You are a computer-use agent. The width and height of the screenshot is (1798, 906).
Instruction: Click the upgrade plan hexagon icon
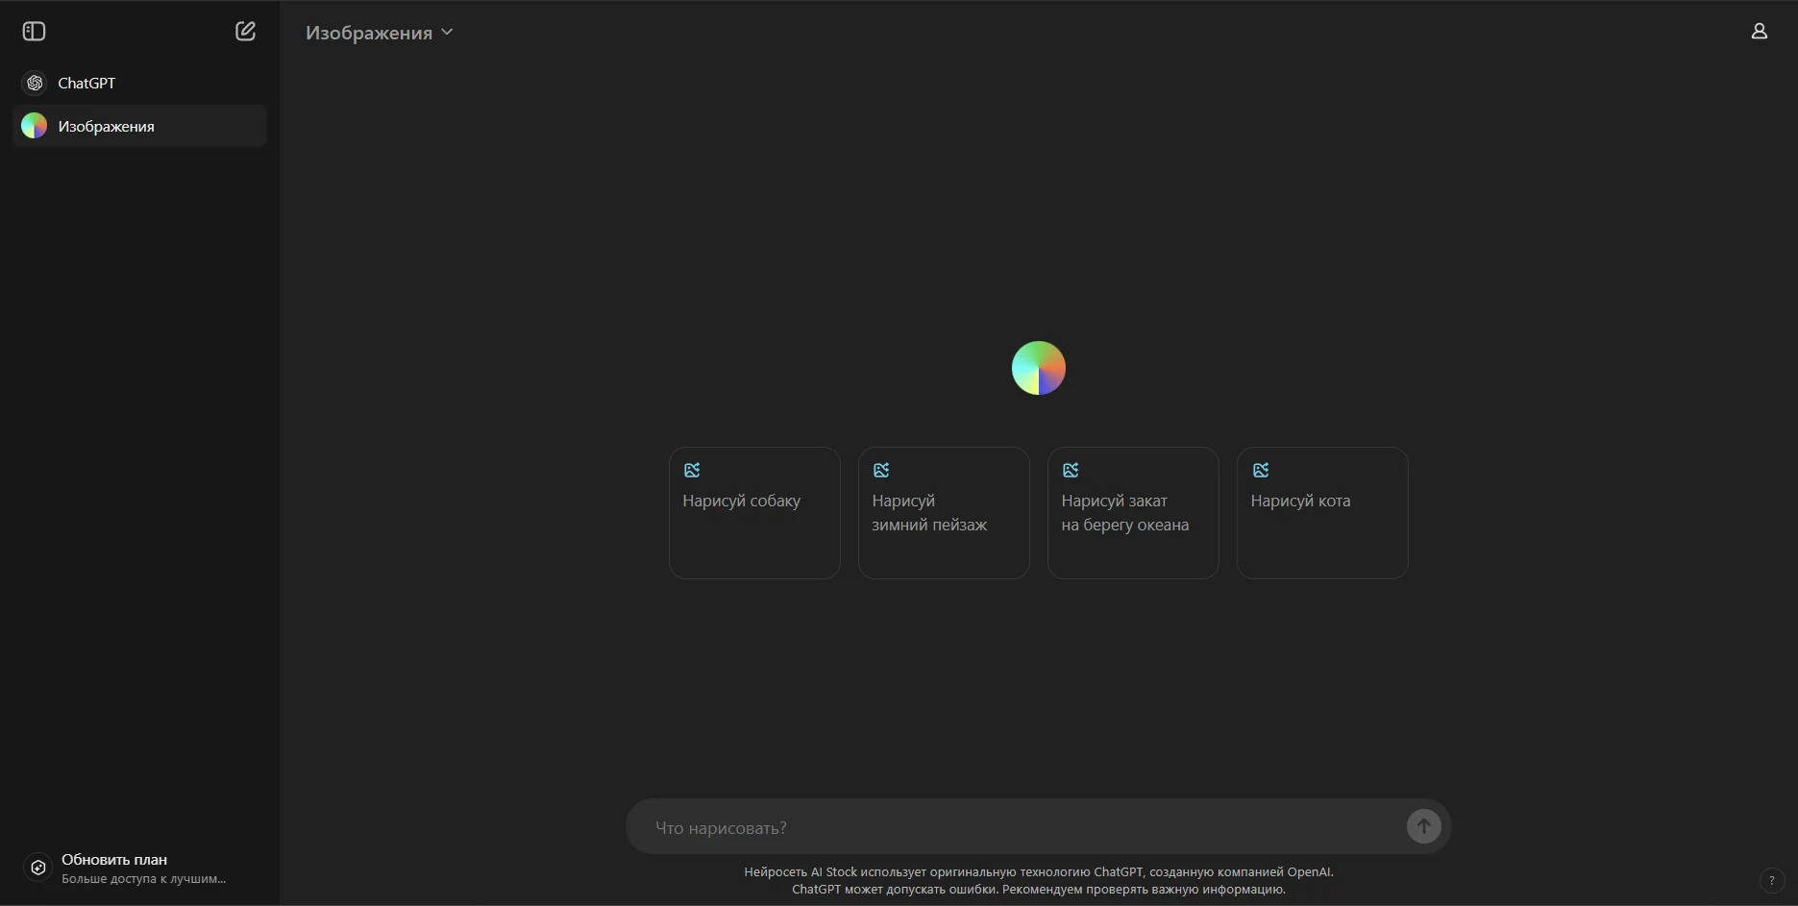38,868
